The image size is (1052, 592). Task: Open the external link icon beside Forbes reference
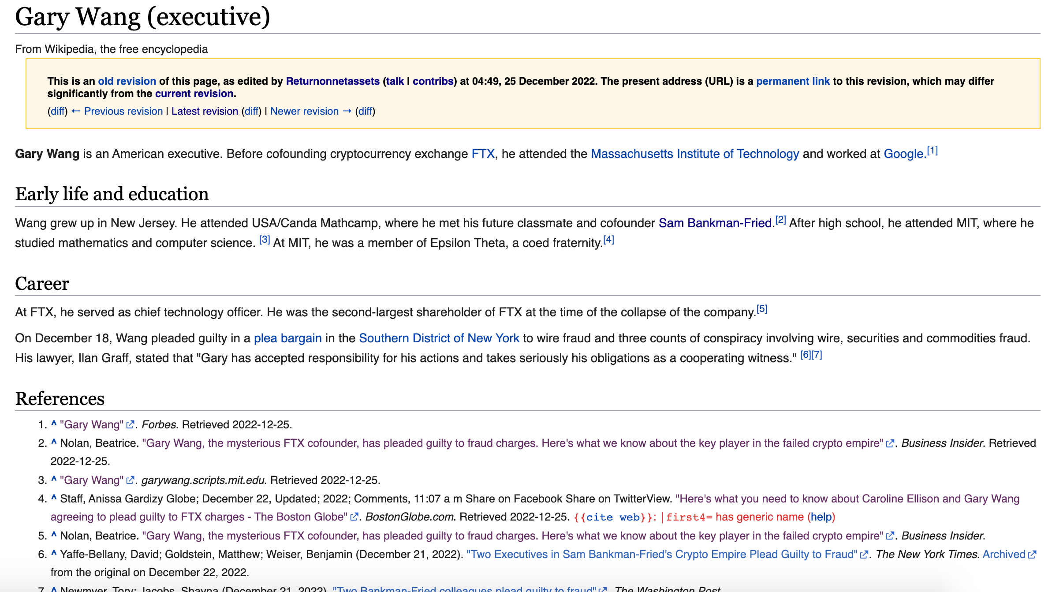pyautogui.click(x=130, y=425)
